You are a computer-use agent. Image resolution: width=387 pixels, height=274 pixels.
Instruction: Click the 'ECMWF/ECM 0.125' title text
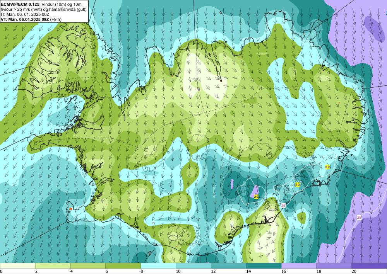pos(20,4)
